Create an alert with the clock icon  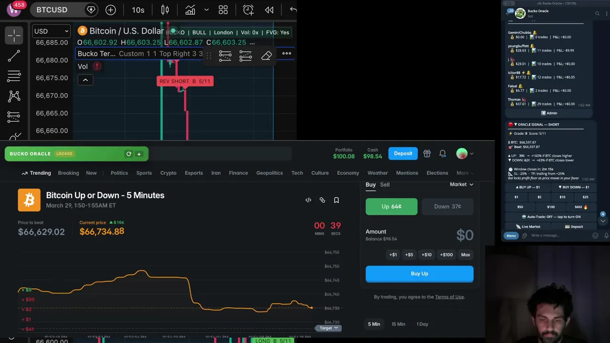(248, 10)
